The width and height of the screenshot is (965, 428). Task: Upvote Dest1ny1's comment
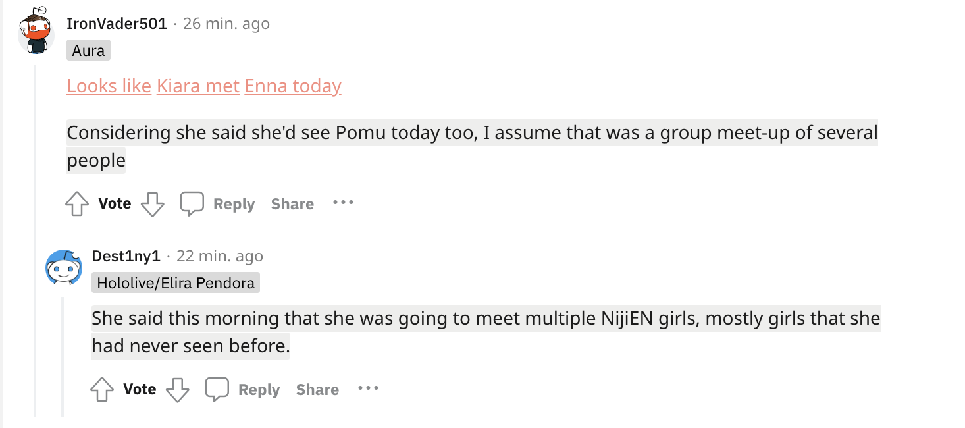point(102,390)
